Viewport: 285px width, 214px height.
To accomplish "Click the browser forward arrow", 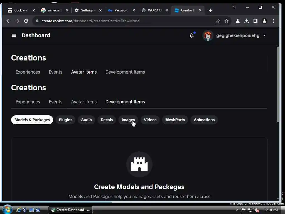I will click(17, 21).
